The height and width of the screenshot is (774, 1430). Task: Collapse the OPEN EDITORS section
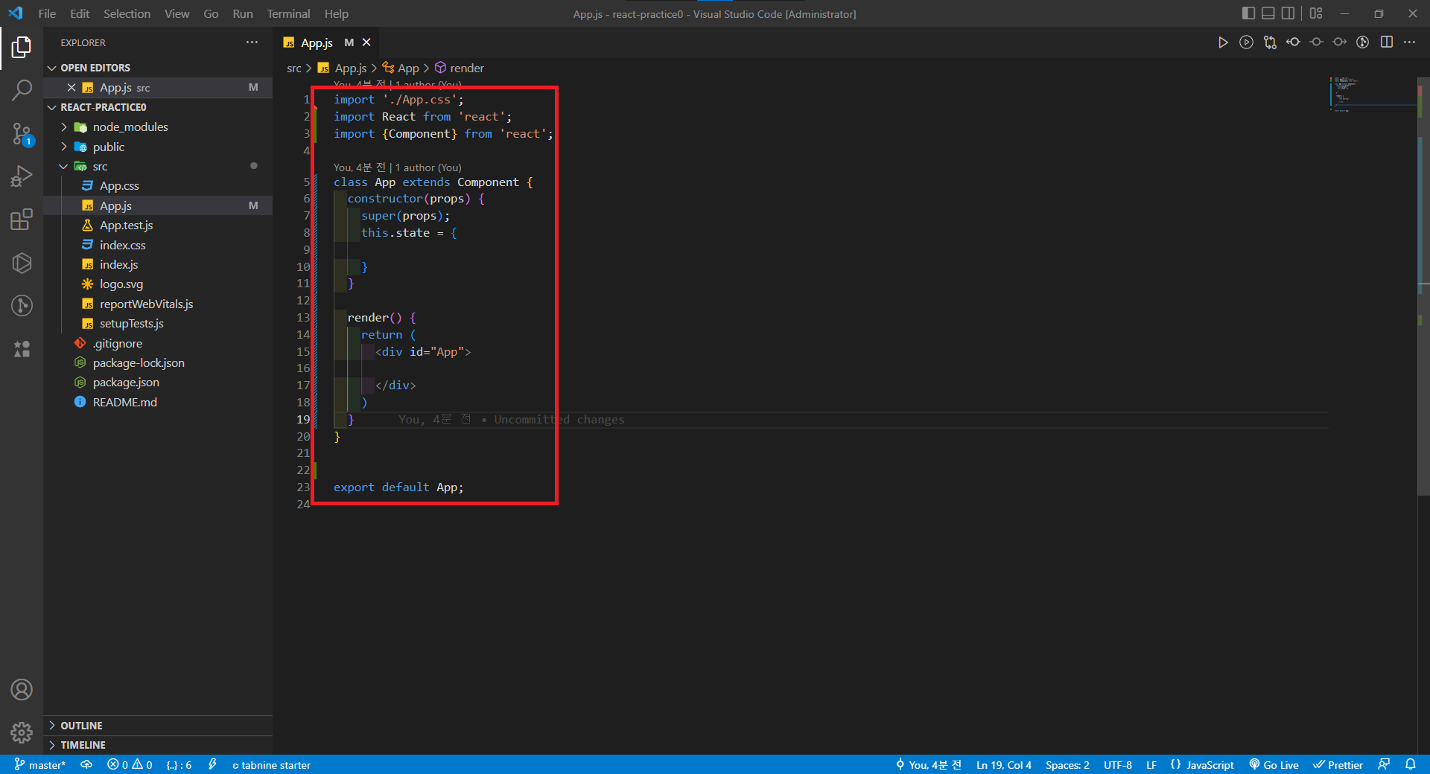[x=158, y=68]
